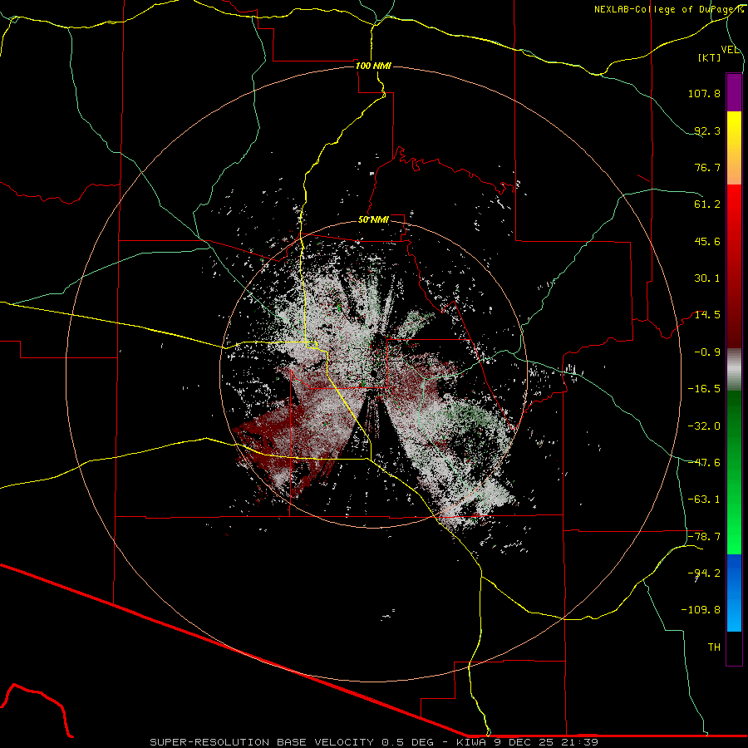Click the -109.8 legend value

pos(701,610)
